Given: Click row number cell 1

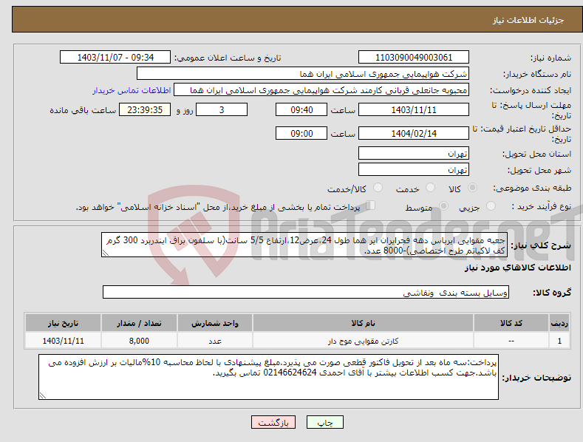Looking at the screenshot, I should coord(559,341).
